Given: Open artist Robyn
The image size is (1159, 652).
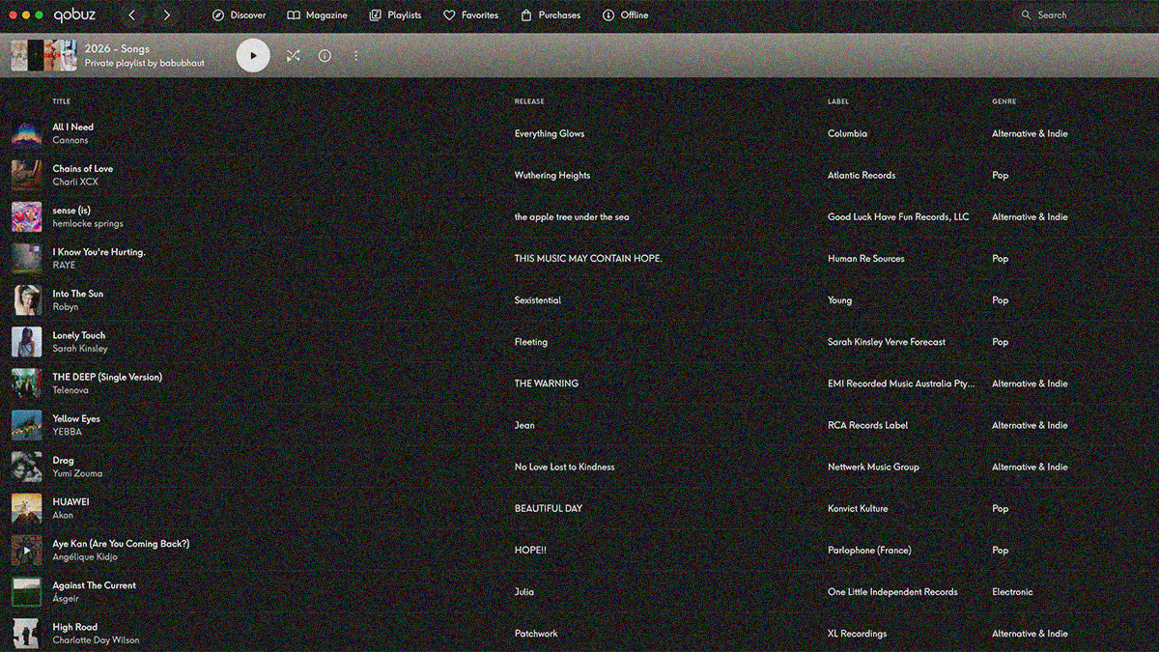Looking at the screenshot, I should tap(66, 307).
